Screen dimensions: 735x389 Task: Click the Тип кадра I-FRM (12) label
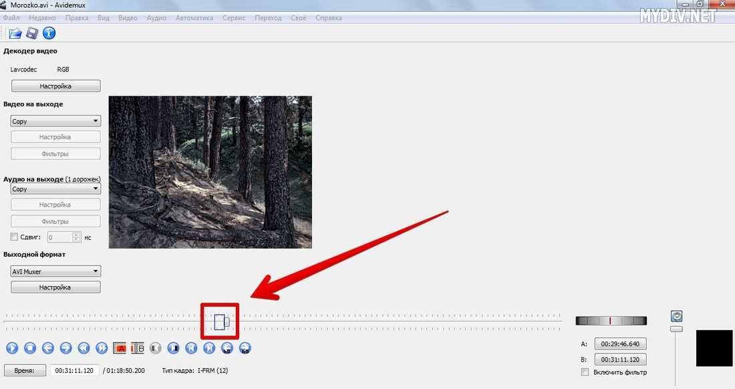(x=195, y=370)
